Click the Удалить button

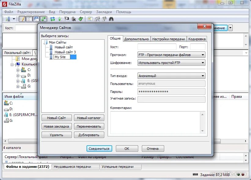tap(57, 135)
